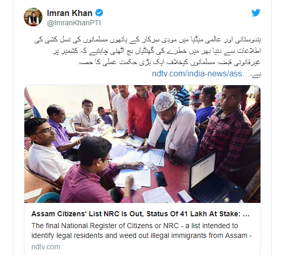Screen dimensions: 290x255
Task: Click the Assam Citizens' List NRC headline
Action: point(140,214)
